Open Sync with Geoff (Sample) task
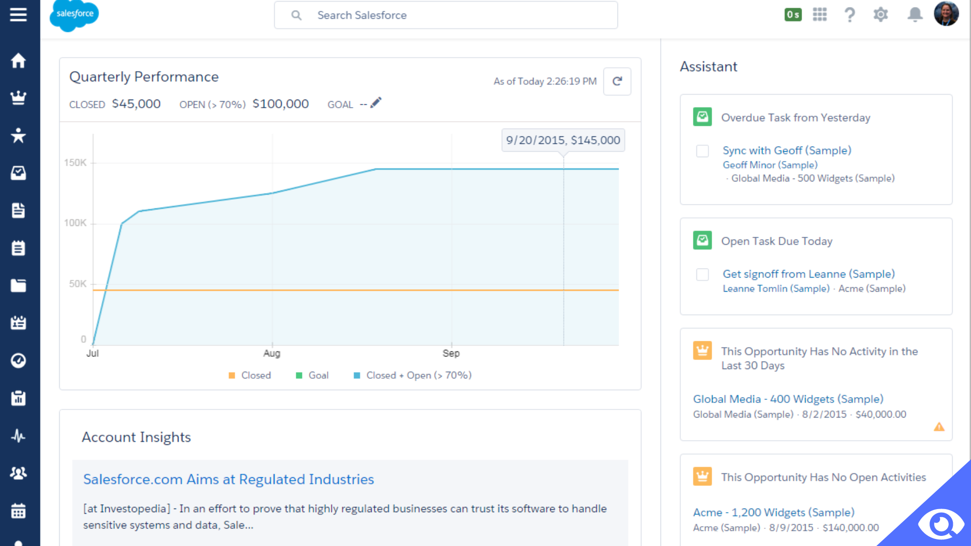Image resolution: width=971 pixels, height=546 pixels. pyautogui.click(x=787, y=150)
